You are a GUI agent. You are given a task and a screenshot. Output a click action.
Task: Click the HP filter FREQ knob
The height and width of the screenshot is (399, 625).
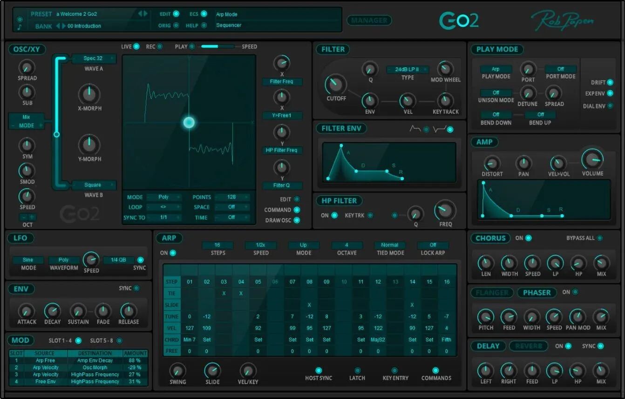pos(445,210)
